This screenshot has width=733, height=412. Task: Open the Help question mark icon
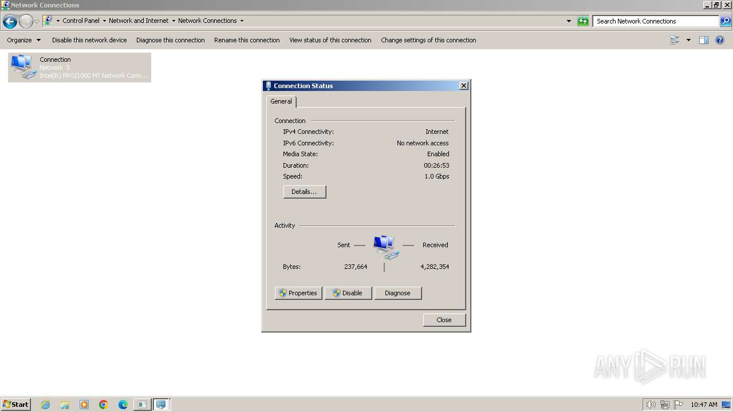(x=720, y=40)
